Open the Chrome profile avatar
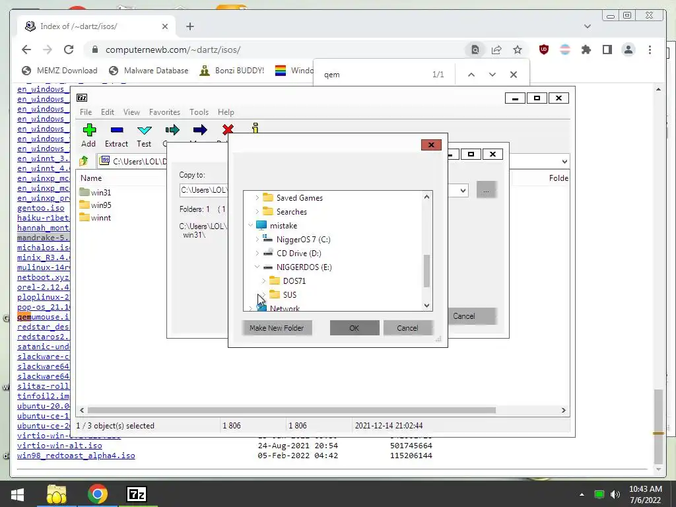This screenshot has height=507, width=676. [x=628, y=50]
